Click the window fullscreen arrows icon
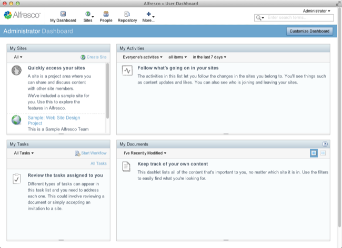 tap(338, 4)
